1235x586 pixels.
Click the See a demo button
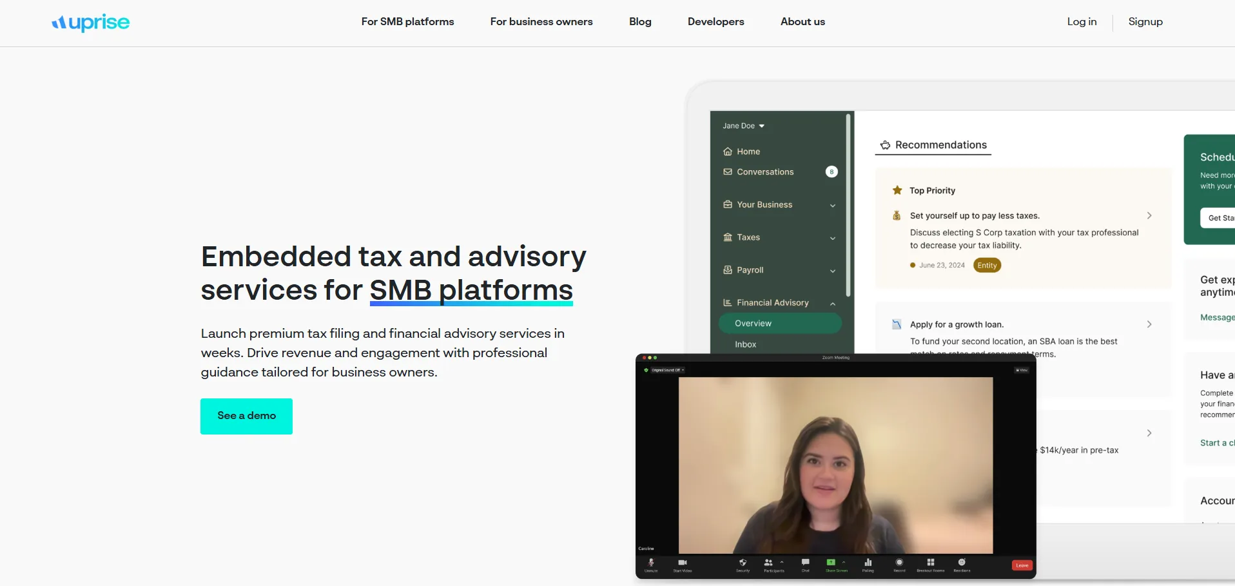(246, 416)
